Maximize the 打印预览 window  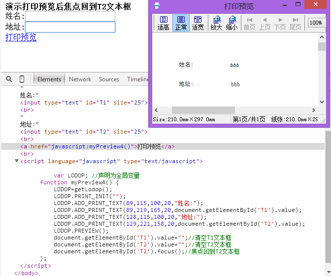coord(298,4)
